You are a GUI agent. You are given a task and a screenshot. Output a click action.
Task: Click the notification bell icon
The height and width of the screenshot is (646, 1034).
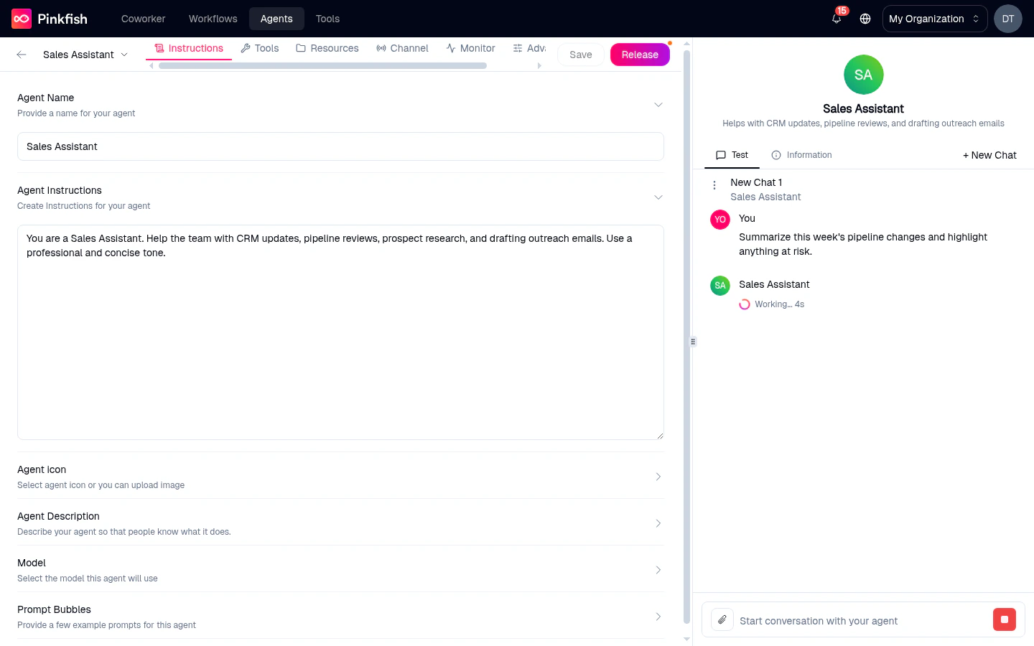(836, 19)
